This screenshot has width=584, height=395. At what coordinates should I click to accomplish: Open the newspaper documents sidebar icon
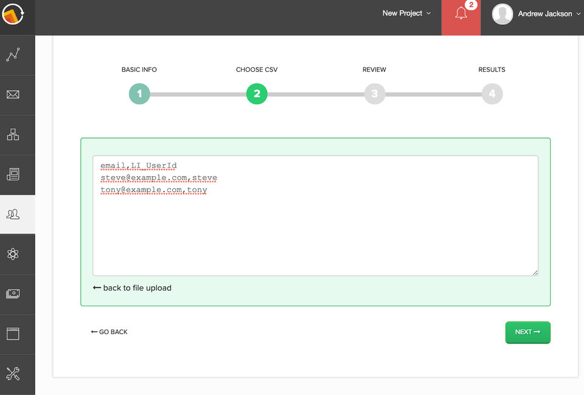pyautogui.click(x=13, y=174)
